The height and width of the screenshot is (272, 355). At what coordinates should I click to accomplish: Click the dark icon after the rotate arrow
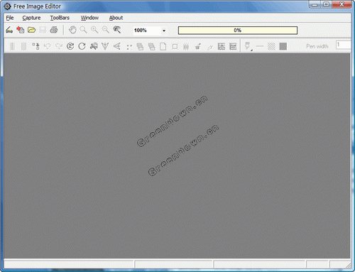click(x=94, y=46)
